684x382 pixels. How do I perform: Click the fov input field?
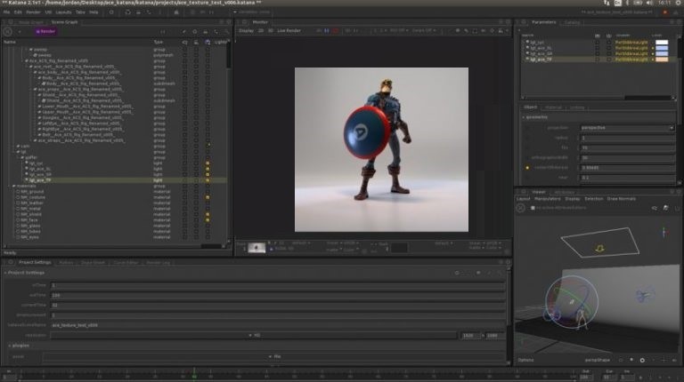pyautogui.click(x=627, y=148)
